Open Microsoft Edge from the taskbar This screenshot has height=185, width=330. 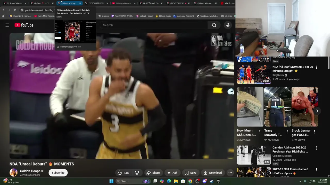point(169,181)
